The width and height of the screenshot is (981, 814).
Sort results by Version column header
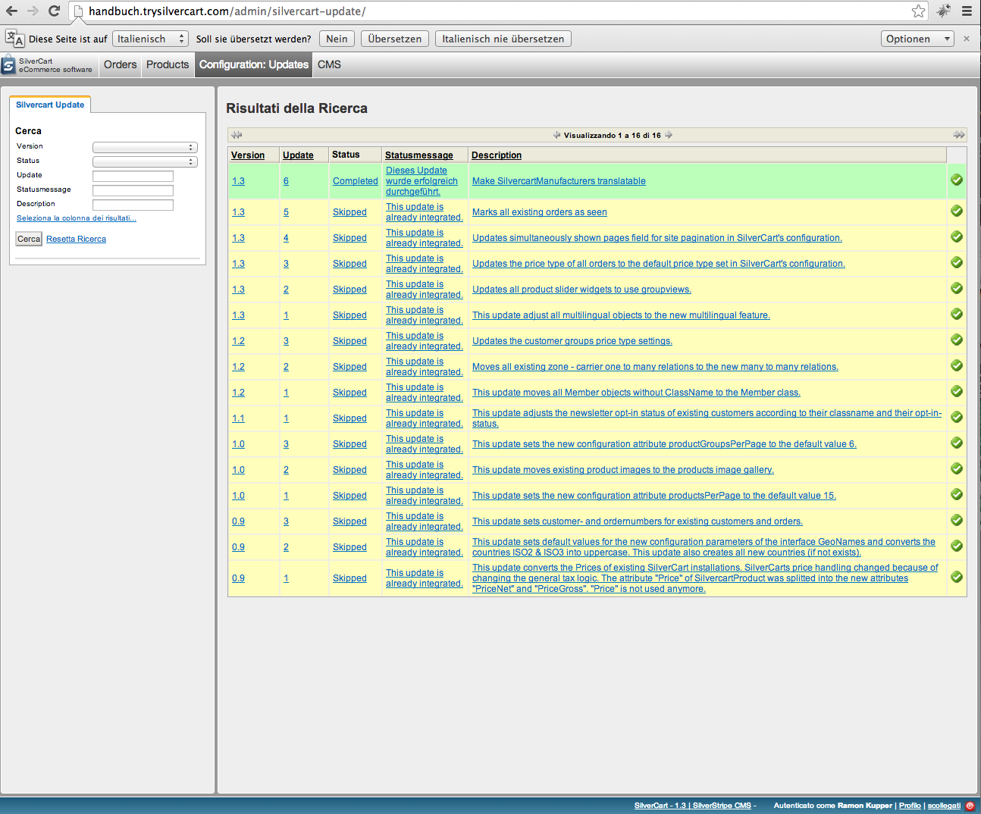point(248,155)
